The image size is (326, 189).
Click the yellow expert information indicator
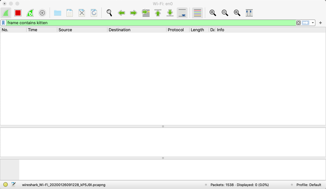tap(5, 185)
